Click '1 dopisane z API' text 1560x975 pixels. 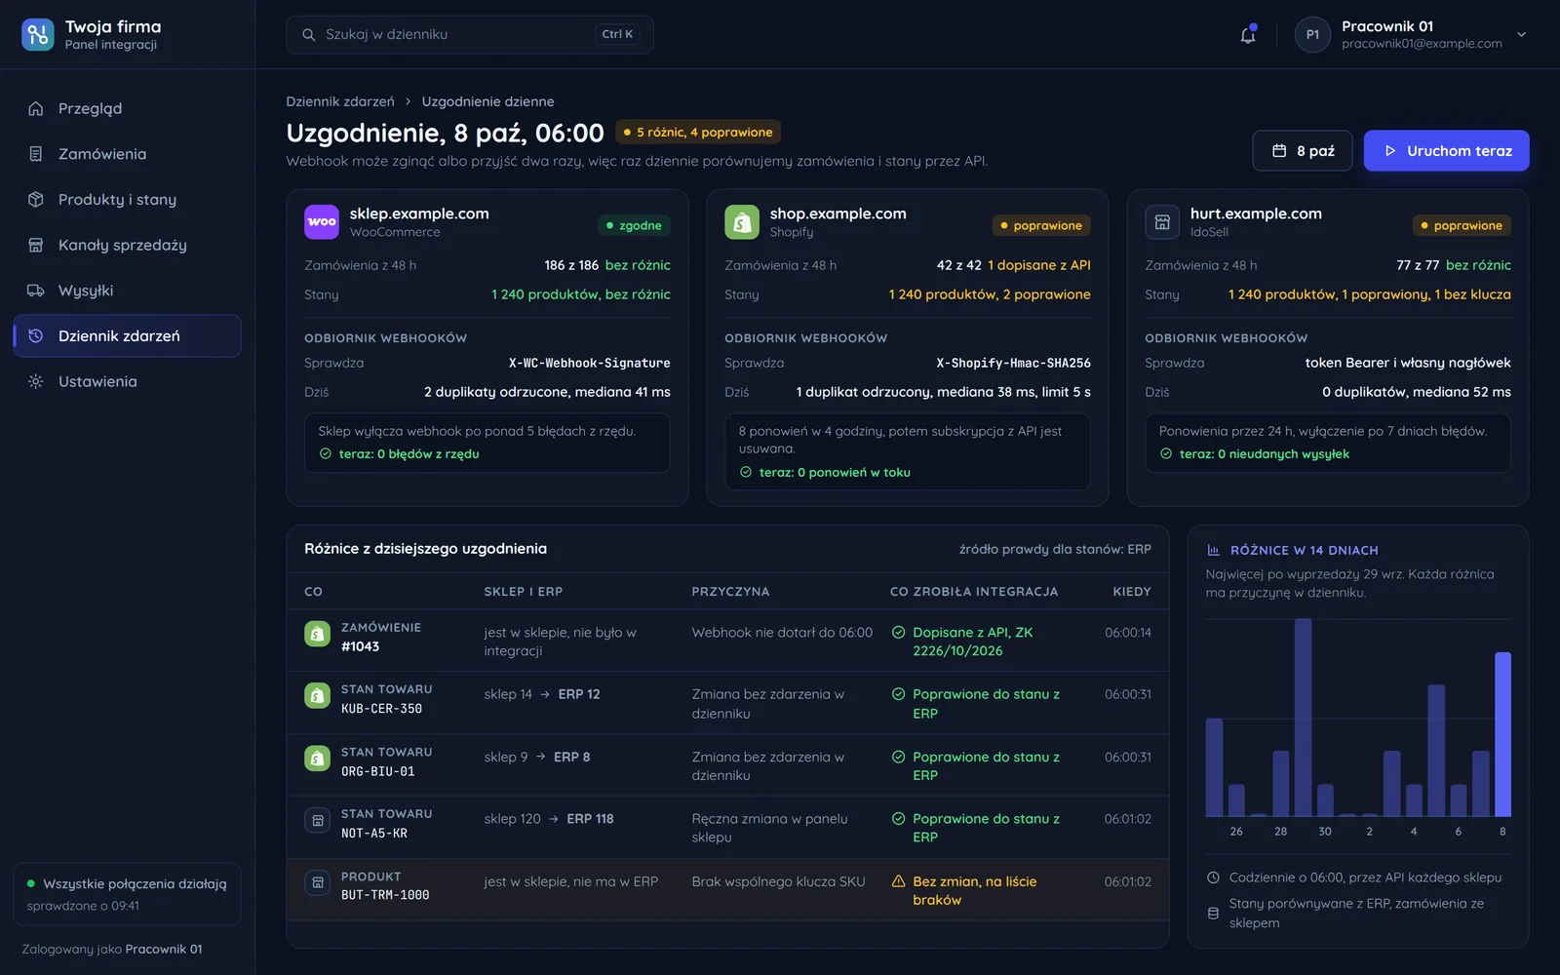(x=1039, y=265)
